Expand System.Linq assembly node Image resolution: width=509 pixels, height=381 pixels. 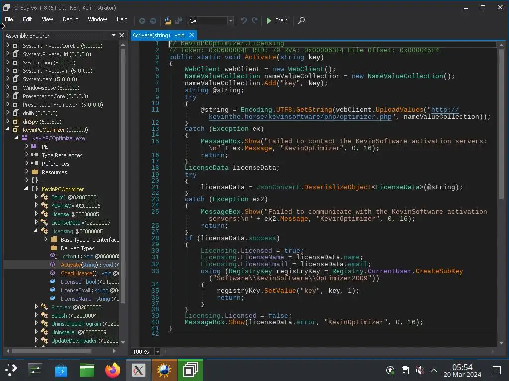point(8,62)
